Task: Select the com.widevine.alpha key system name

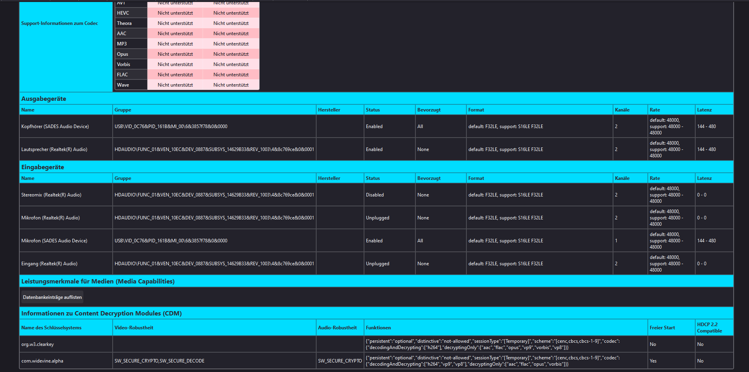Action: (x=42, y=361)
